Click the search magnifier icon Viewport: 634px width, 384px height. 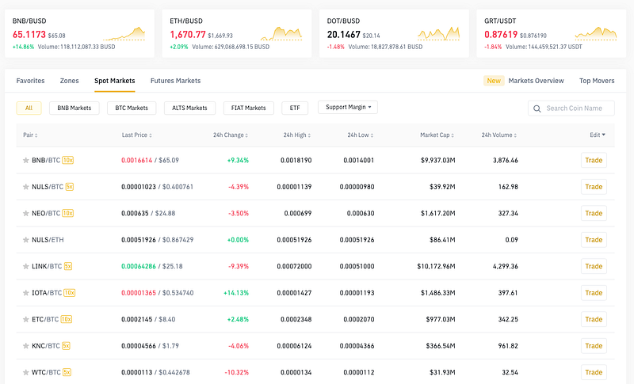[x=537, y=108]
